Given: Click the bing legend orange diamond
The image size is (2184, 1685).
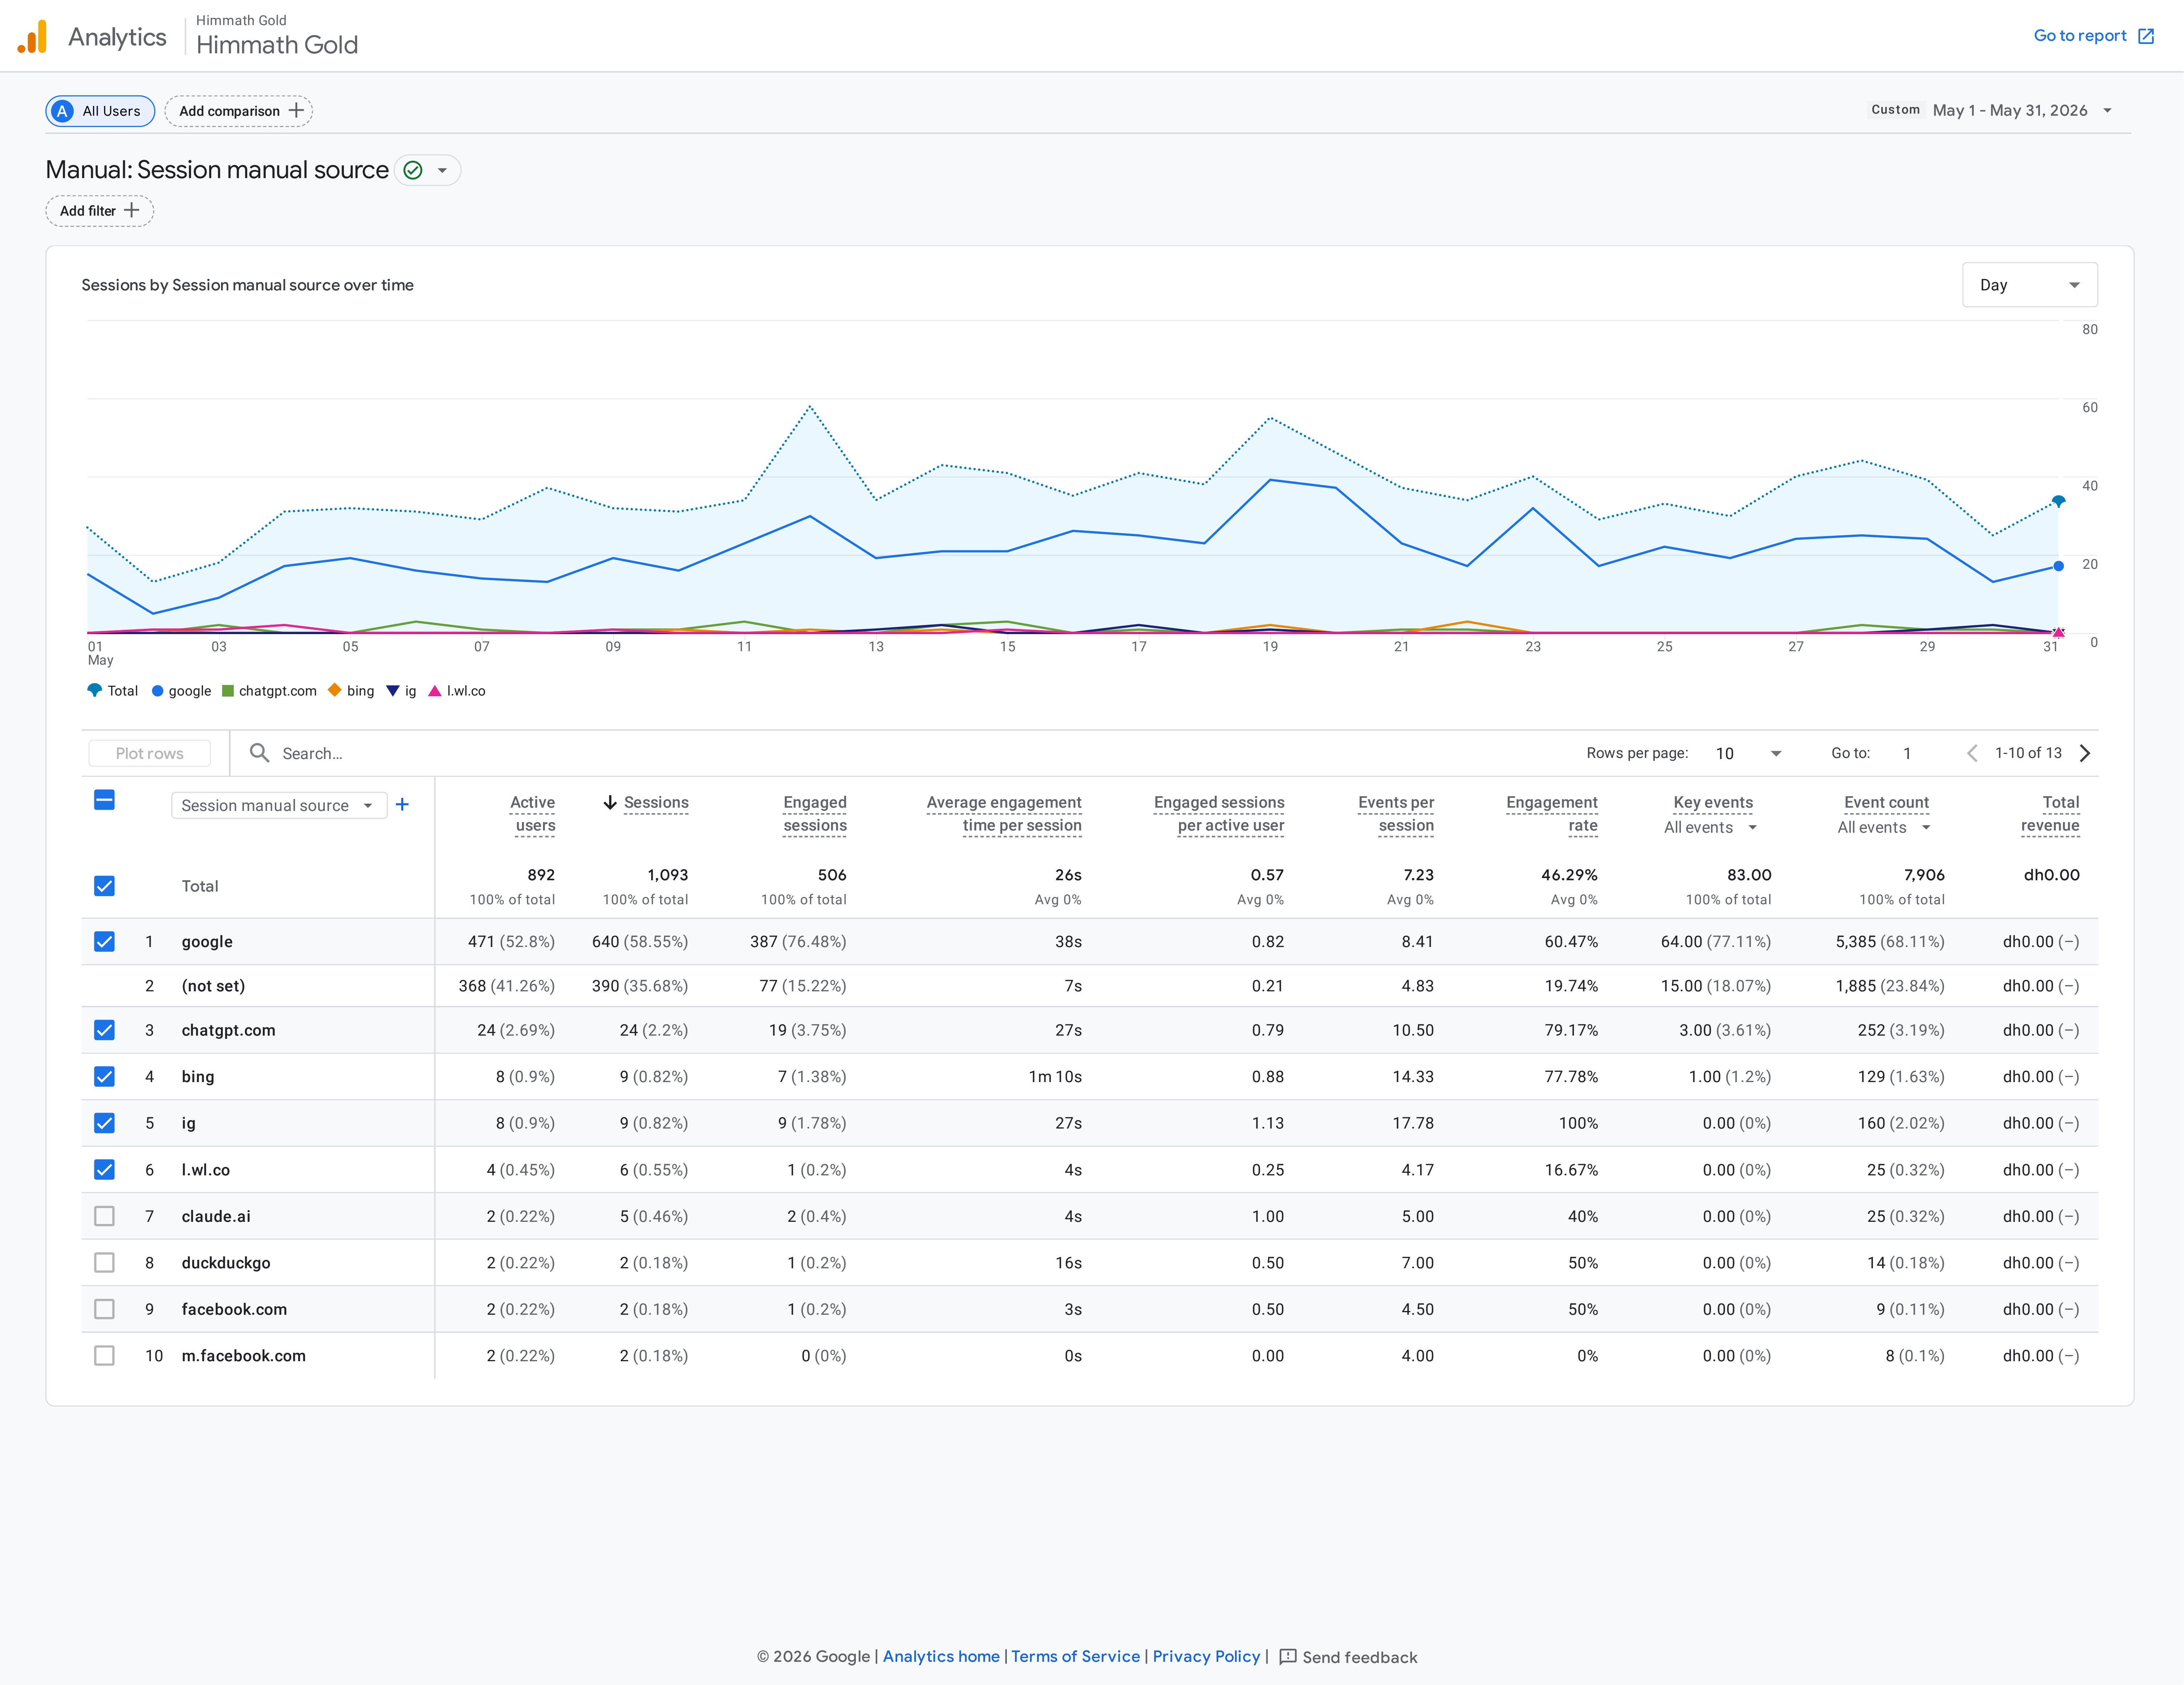Looking at the screenshot, I should tap(335, 690).
